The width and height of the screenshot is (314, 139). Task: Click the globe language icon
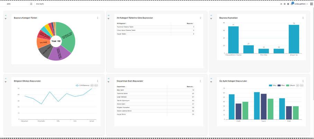coord(288,4)
